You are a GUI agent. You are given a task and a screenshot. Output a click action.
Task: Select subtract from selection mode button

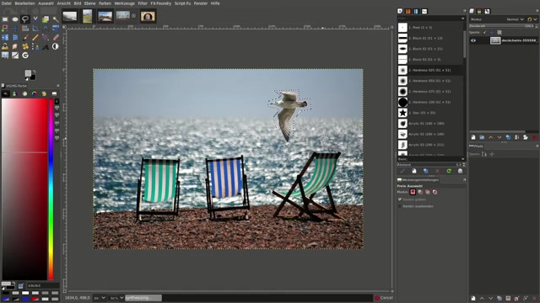[428, 192]
